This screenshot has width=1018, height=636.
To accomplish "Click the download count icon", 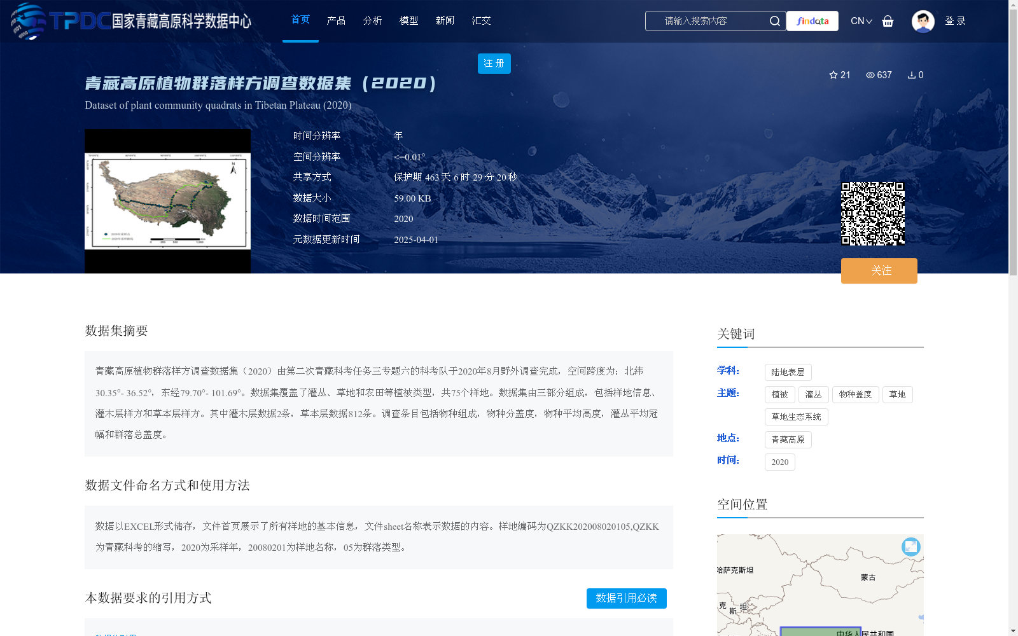I will [x=911, y=75].
